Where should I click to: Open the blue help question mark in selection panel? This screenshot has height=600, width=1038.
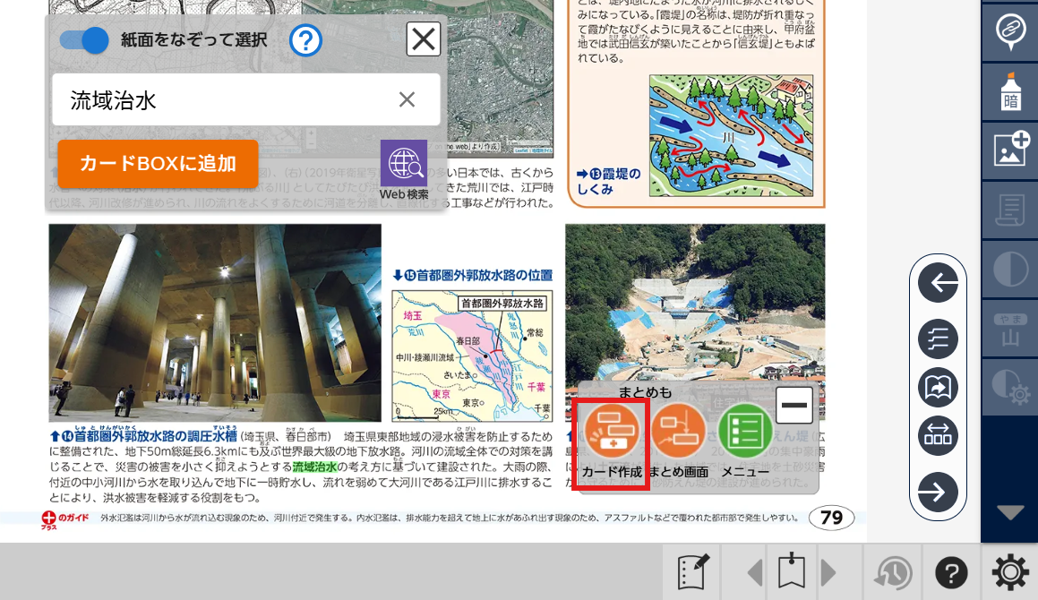point(305,40)
